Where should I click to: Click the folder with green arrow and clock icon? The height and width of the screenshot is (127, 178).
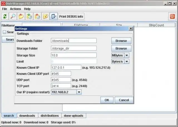[x=29, y=16]
